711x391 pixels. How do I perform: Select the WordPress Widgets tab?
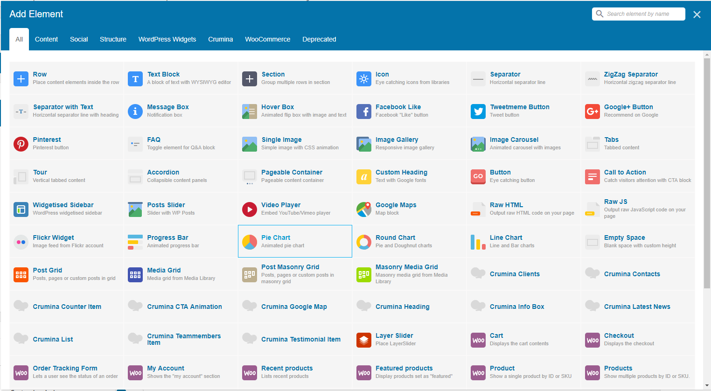click(167, 39)
